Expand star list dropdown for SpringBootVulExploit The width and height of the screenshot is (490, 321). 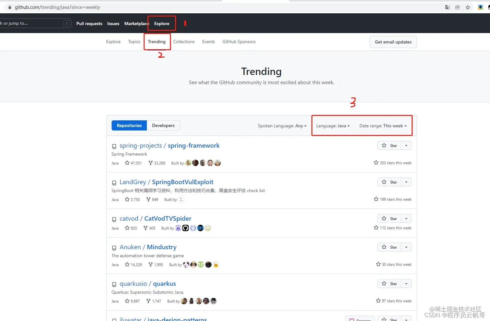point(406,182)
